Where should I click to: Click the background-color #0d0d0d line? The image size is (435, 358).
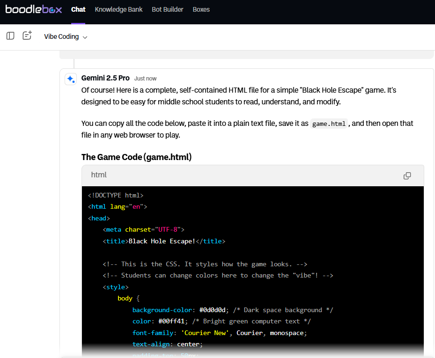pos(233,310)
